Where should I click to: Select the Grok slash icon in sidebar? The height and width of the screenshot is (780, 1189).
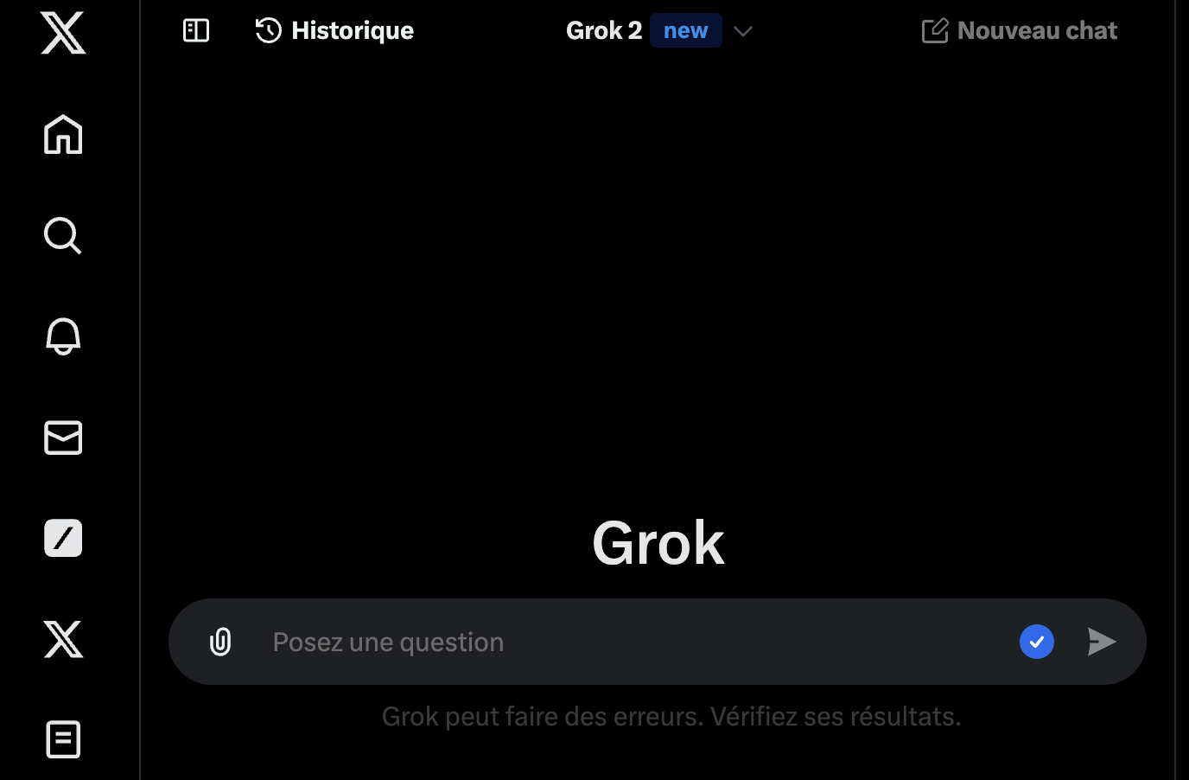63,538
